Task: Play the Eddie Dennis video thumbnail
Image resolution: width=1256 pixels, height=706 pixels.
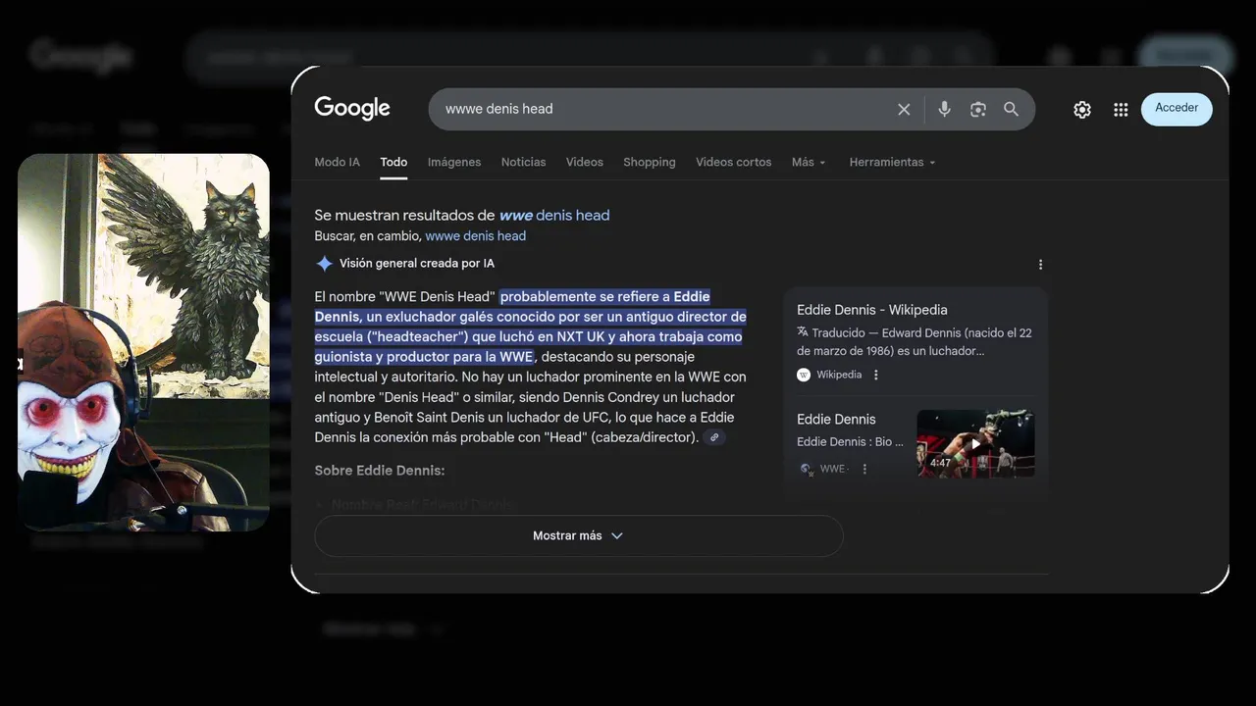Action: [975, 443]
